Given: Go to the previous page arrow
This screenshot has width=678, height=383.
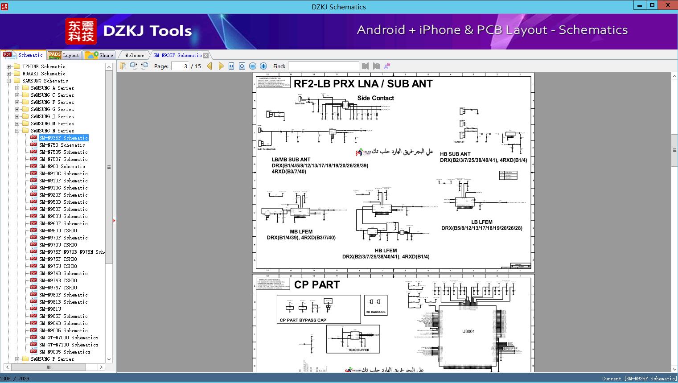Looking at the screenshot, I should click(x=210, y=66).
